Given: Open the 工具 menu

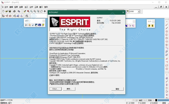Looking at the screenshot, I should (x=36, y=7).
